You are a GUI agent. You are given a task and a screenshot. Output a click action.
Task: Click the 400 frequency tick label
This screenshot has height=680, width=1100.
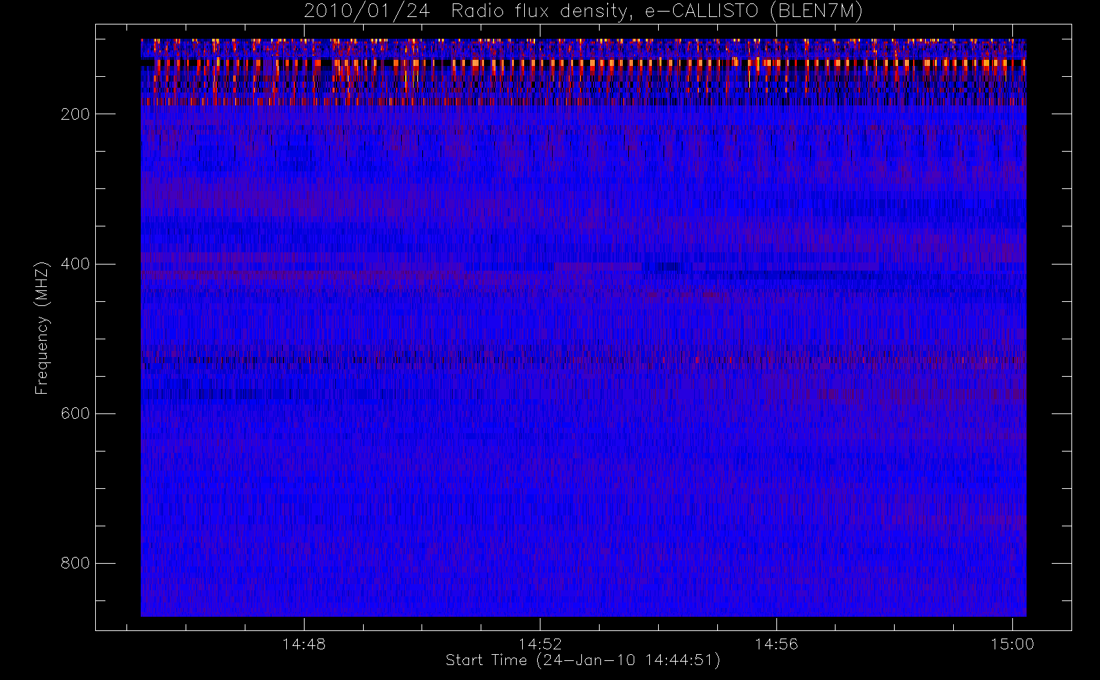pos(75,264)
